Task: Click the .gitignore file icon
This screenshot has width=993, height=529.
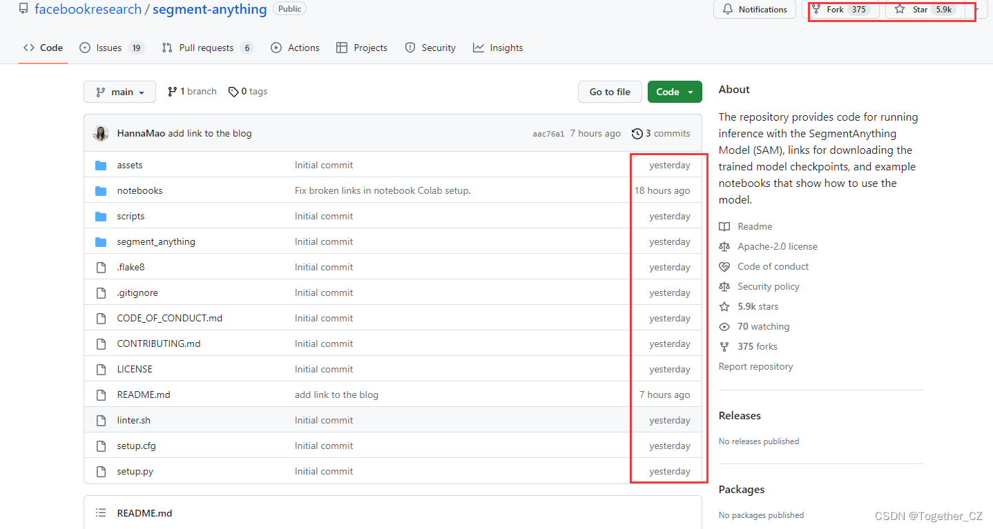Action: coord(101,293)
